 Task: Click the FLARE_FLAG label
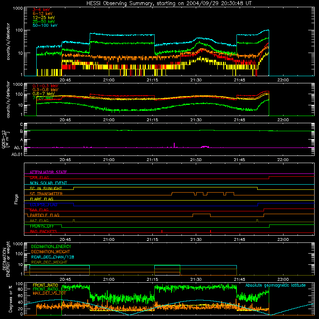[x=41, y=199]
